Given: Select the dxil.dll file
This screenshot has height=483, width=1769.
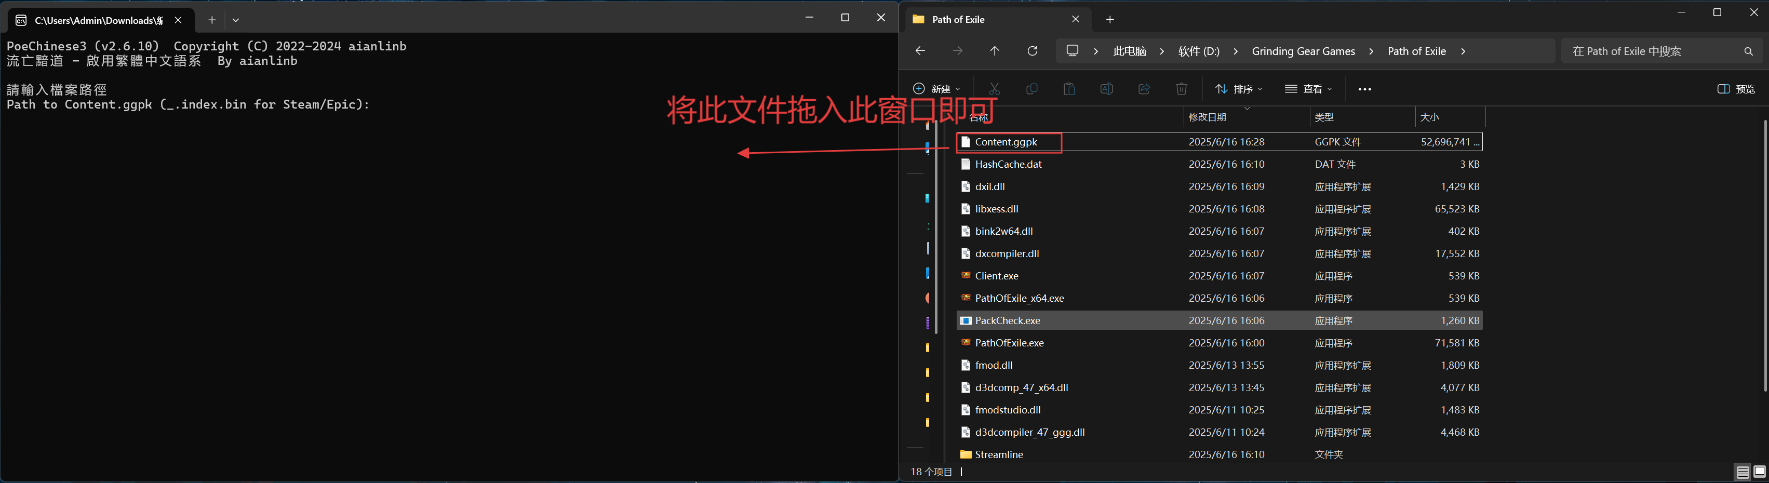Looking at the screenshot, I should point(1219,186).
